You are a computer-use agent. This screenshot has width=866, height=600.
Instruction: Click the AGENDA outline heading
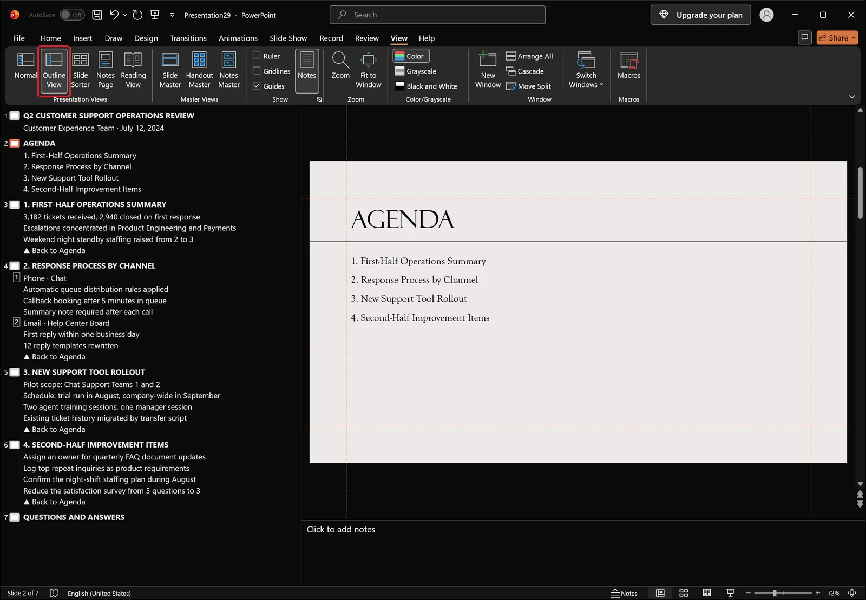(x=39, y=143)
